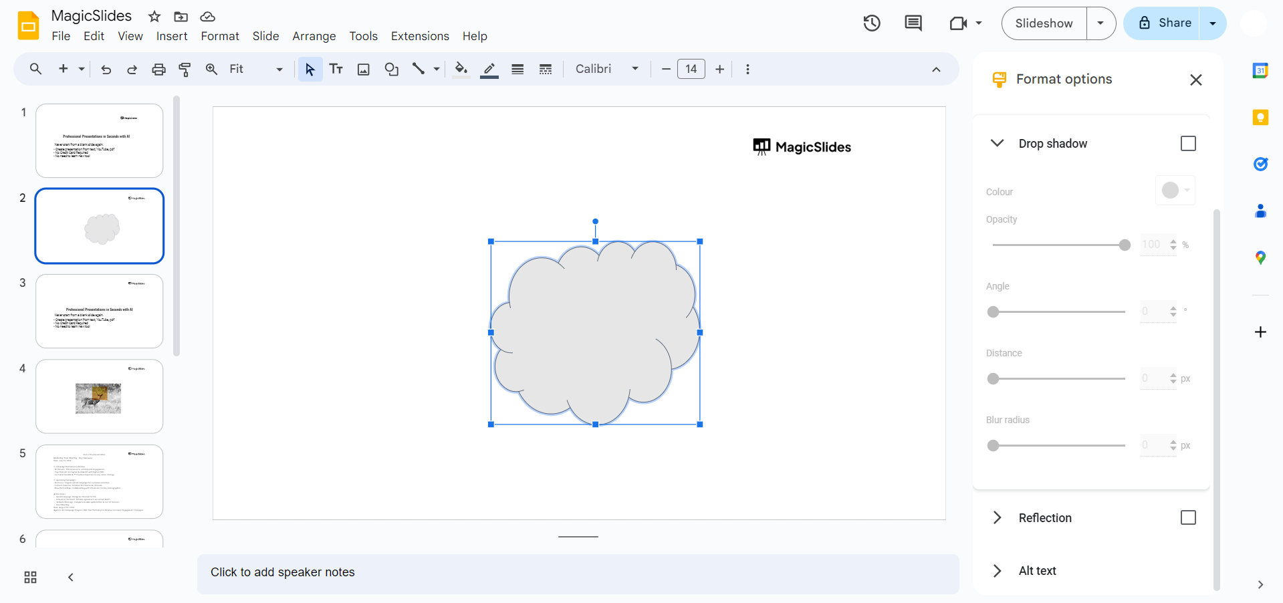Image resolution: width=1283 pixels, height=603 pixels.
Task: Open the insert shape tool
Action: (x=392, y=69)
